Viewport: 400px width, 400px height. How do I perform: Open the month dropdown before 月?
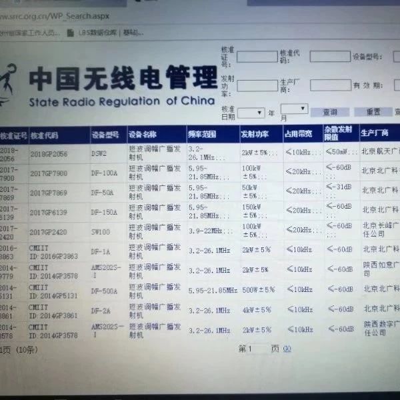[x=294, y=109]
